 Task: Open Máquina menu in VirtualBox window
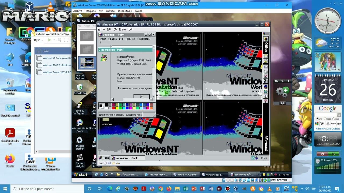point(91,11)
